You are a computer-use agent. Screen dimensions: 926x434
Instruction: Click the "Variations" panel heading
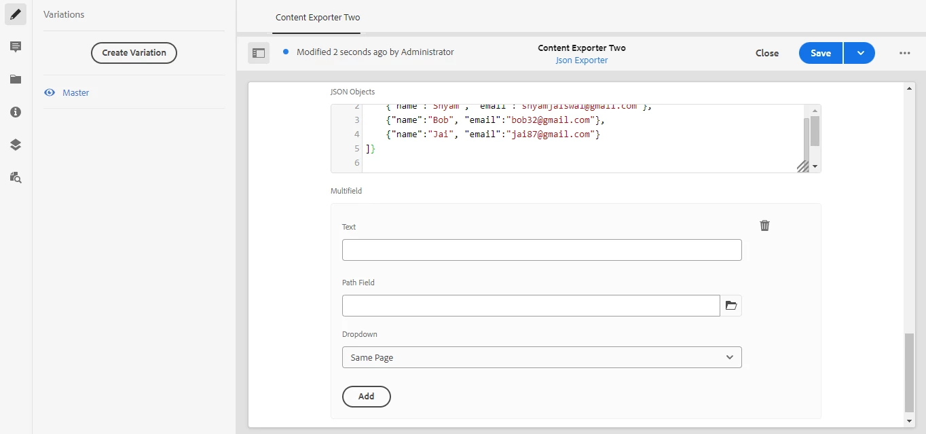coord(64,14)
